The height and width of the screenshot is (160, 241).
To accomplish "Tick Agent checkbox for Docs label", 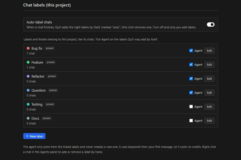I will [x=191, y=121].
